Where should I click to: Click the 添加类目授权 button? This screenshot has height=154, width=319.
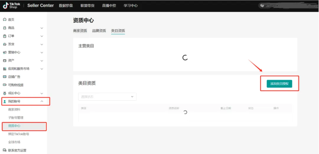tap(279, 84)
